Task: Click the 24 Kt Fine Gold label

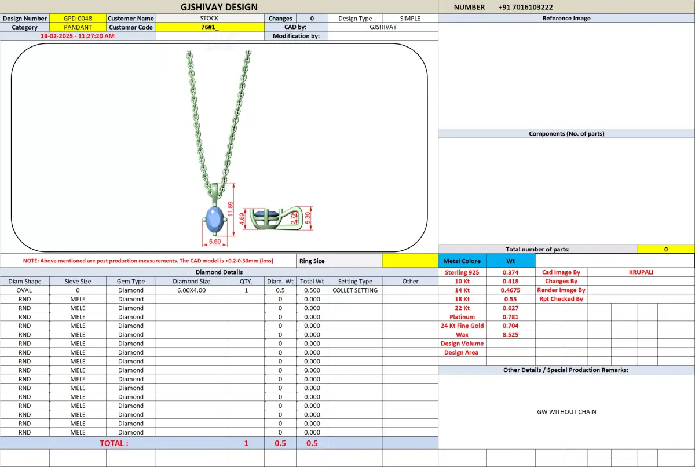Action: pyautogui.click(x=462, y=326)
